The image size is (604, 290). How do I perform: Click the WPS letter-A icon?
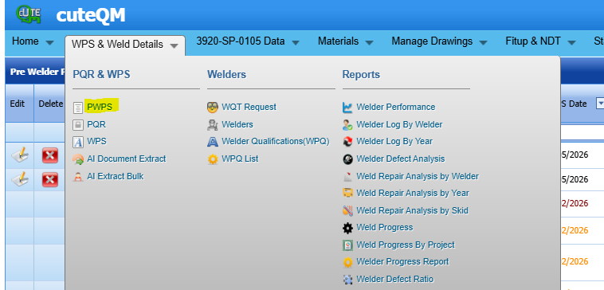(x=78, y=142)
